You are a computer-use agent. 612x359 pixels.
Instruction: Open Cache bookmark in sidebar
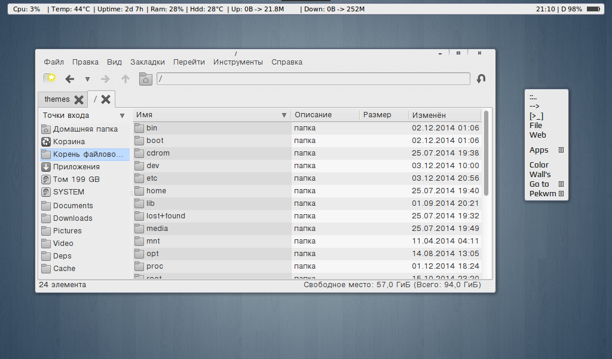pyautogui.click(x=85, y=269)
